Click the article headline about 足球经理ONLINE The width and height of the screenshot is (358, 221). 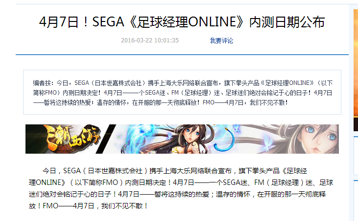tap(182, 22)
